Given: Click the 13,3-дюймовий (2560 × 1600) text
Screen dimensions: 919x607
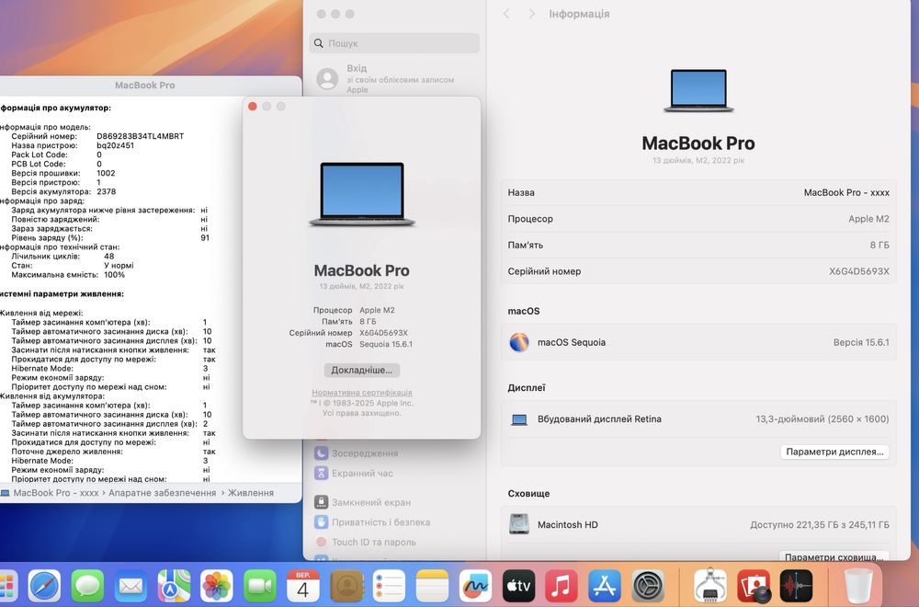Looking at the screenshot, I should (x=823, y=418).
